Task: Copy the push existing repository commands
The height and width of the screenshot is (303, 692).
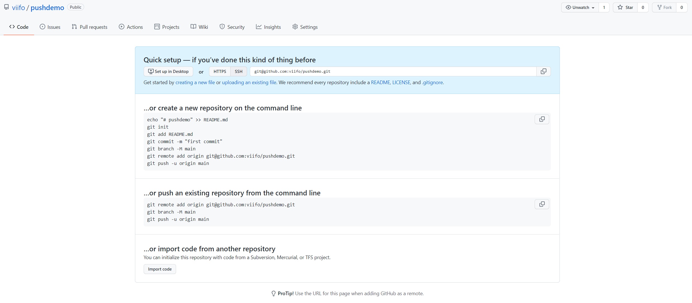Action: click(x=542, y=204)
